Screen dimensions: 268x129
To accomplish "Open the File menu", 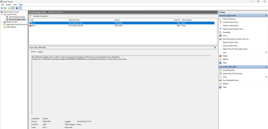I will pyautogui.click(x=3, y=5).
